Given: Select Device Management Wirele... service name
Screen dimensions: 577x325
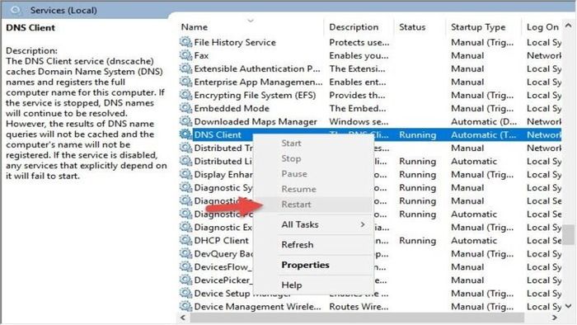Looking at the screenshot, I should tap(257, 307).
